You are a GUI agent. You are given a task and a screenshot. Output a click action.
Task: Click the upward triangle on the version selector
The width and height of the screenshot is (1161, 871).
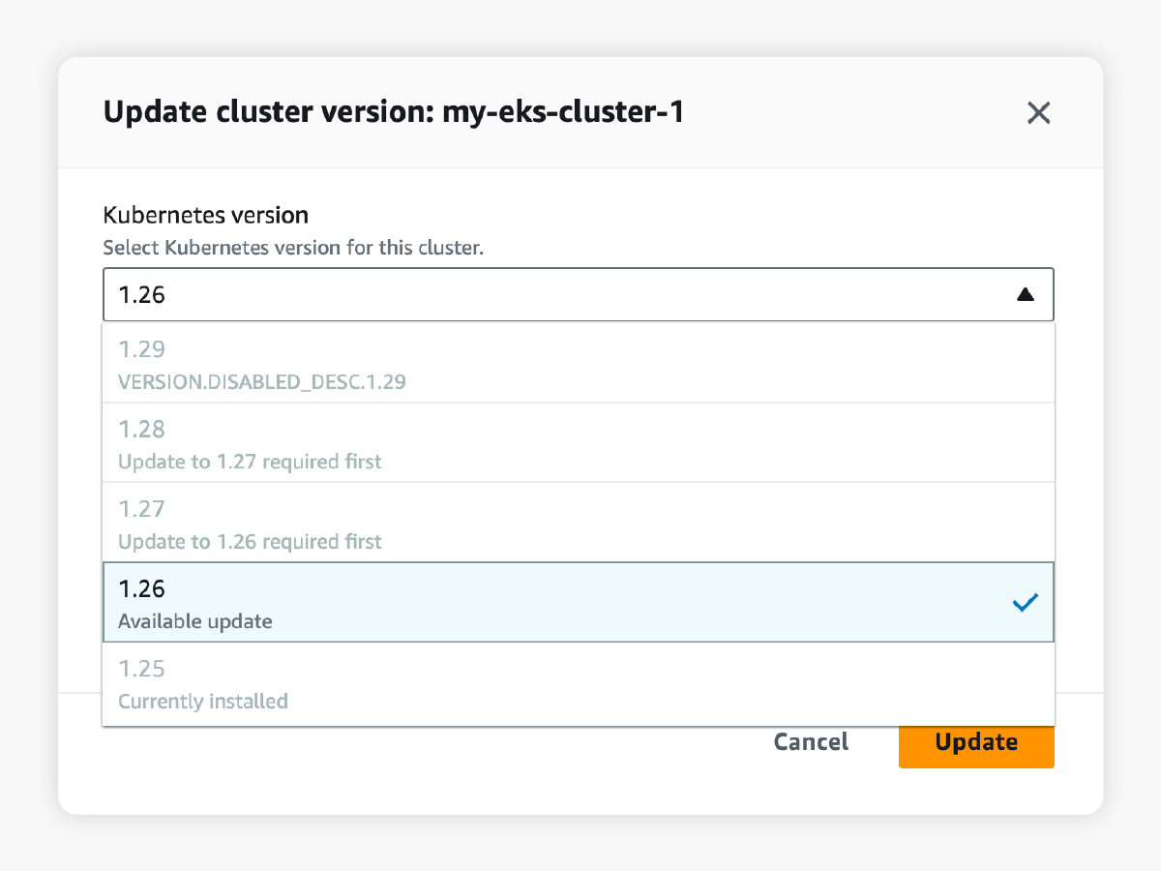[1026, 294]
